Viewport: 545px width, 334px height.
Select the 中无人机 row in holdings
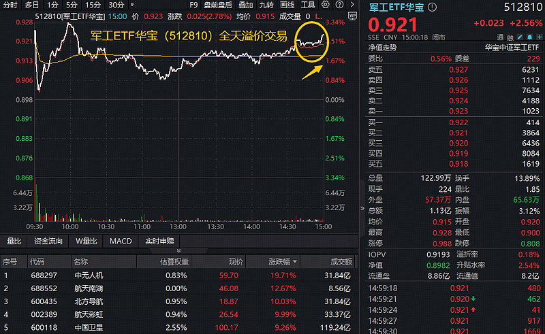tap(179, 275)
